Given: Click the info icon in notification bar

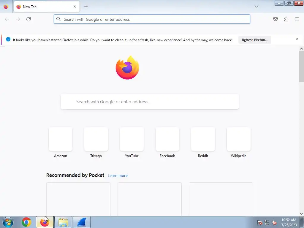Looking at the screenshot, I should 8,39.
